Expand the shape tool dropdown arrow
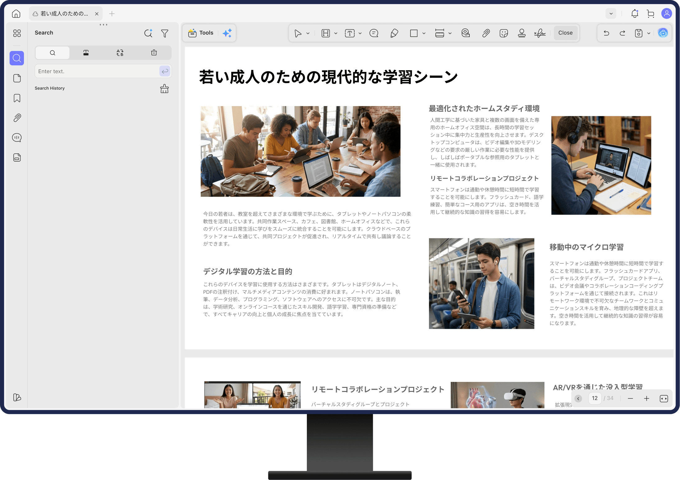The height and width of the screenshot is (480, 680). pyautogui.click(x=424, y=33)
